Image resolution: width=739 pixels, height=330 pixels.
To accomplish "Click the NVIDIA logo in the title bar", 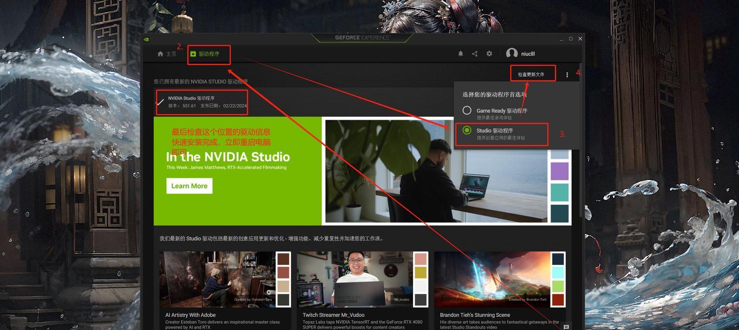I will pos(147,39).
